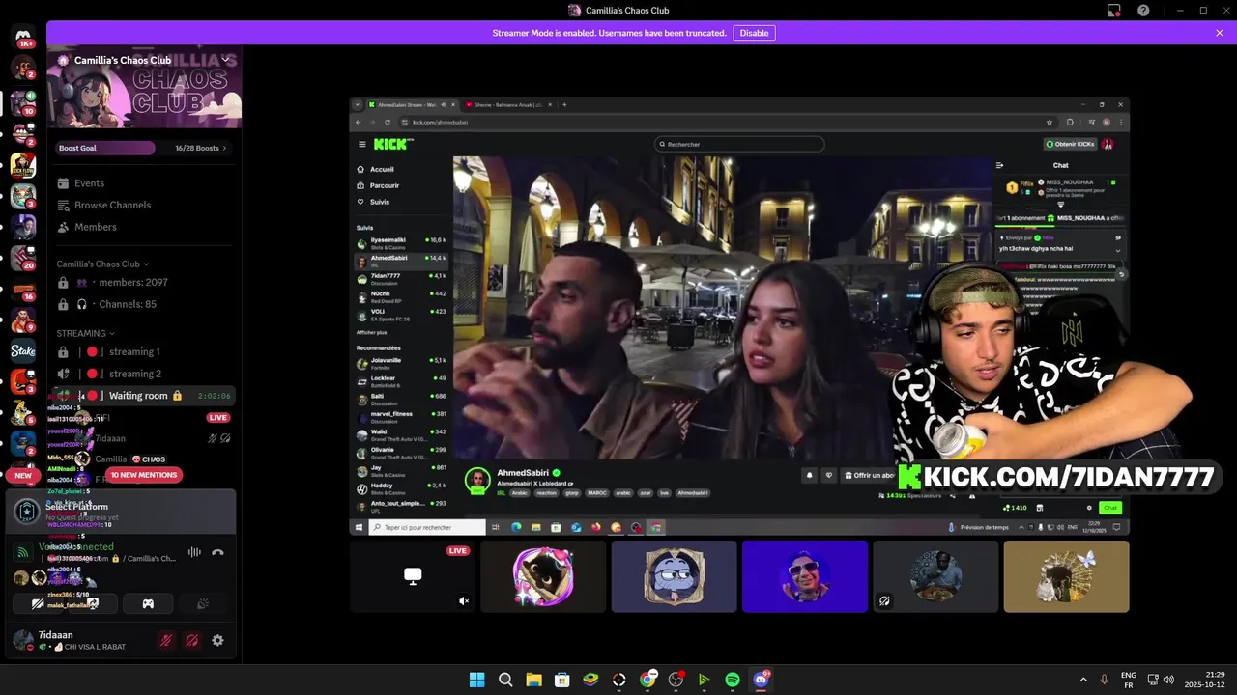Screen dimensions: 1237x695
Task: Collapse the Camillia's Chaos Club category
Action: pyautogui.click(x=102, y=264)
